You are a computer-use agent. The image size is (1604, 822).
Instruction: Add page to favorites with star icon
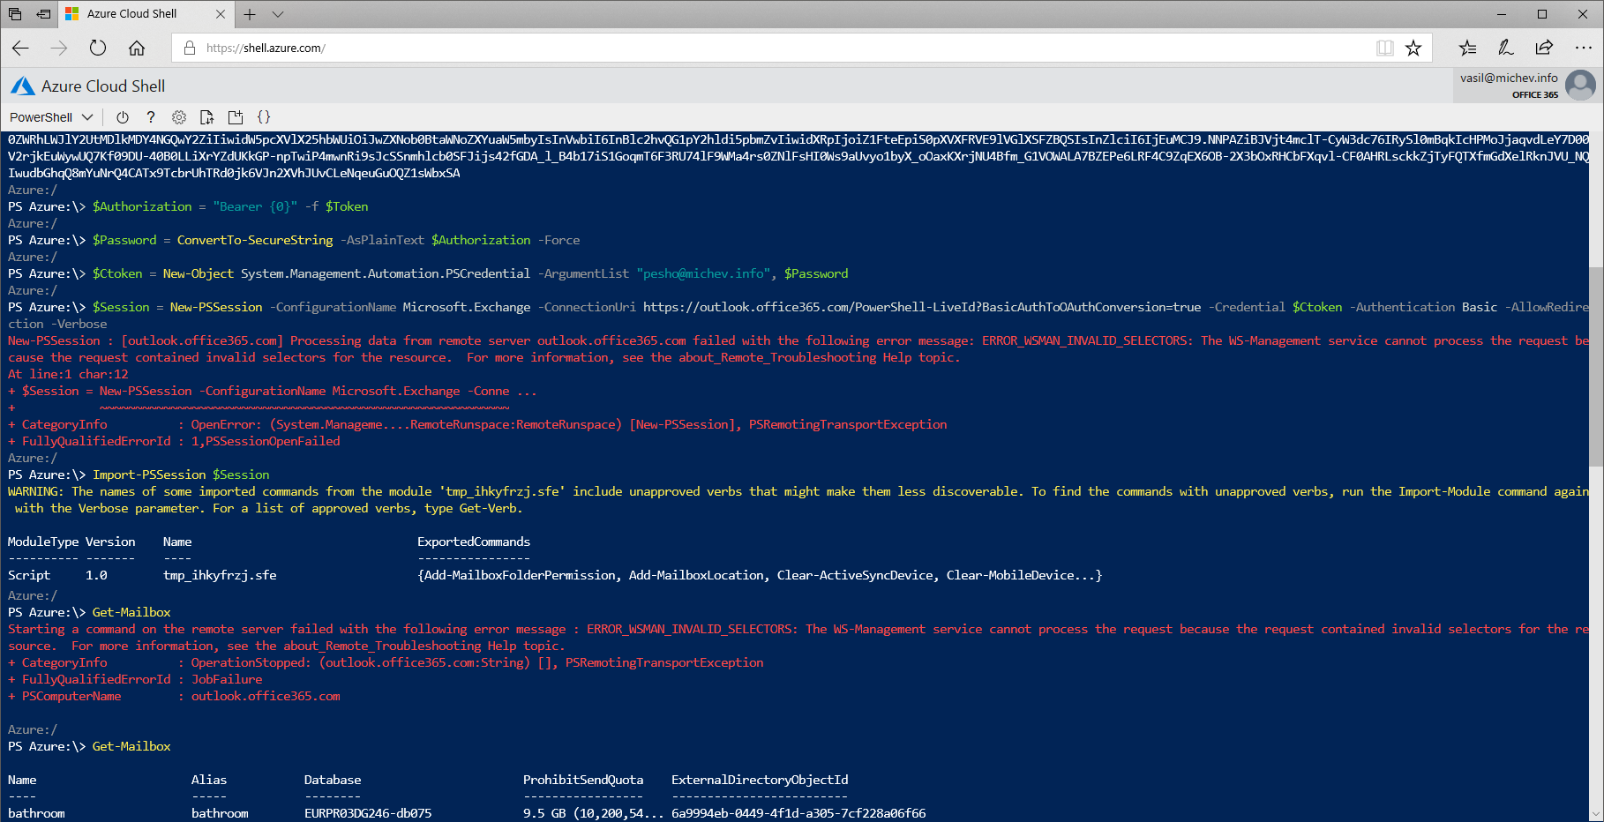1413,48
